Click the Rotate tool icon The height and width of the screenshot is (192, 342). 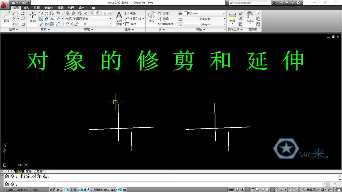(46, 13)
